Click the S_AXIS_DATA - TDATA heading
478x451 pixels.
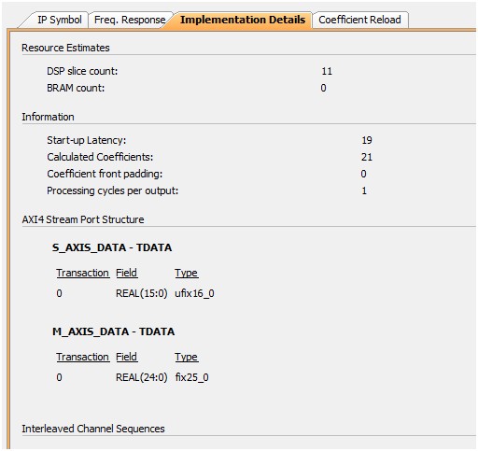pos(112,247)
